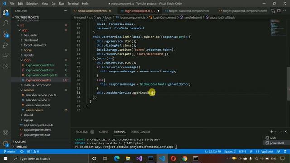Open the Selection menu
This screenshot has width=290, height=163.
point(32,4)
